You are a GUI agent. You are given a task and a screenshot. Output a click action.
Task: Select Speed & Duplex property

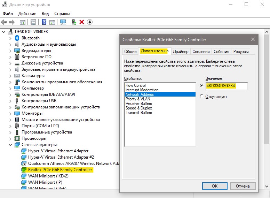click(160, 108)
